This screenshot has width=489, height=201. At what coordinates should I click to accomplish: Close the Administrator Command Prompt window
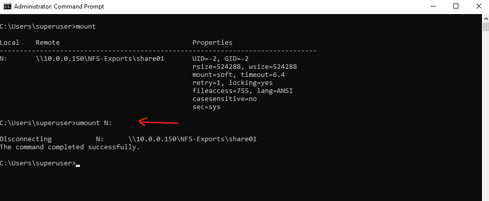coord(478,7)
